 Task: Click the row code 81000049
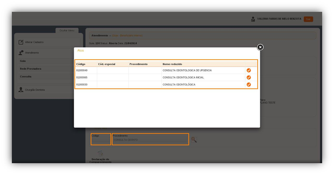coord(82,70)
